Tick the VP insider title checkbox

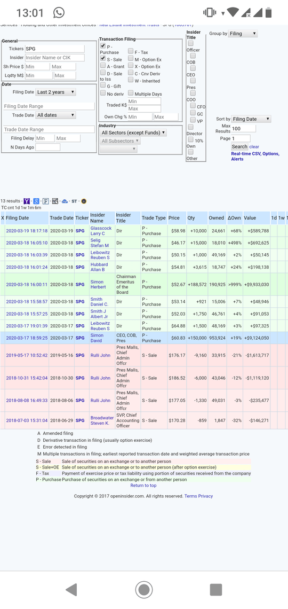click(x=193, y=120)
